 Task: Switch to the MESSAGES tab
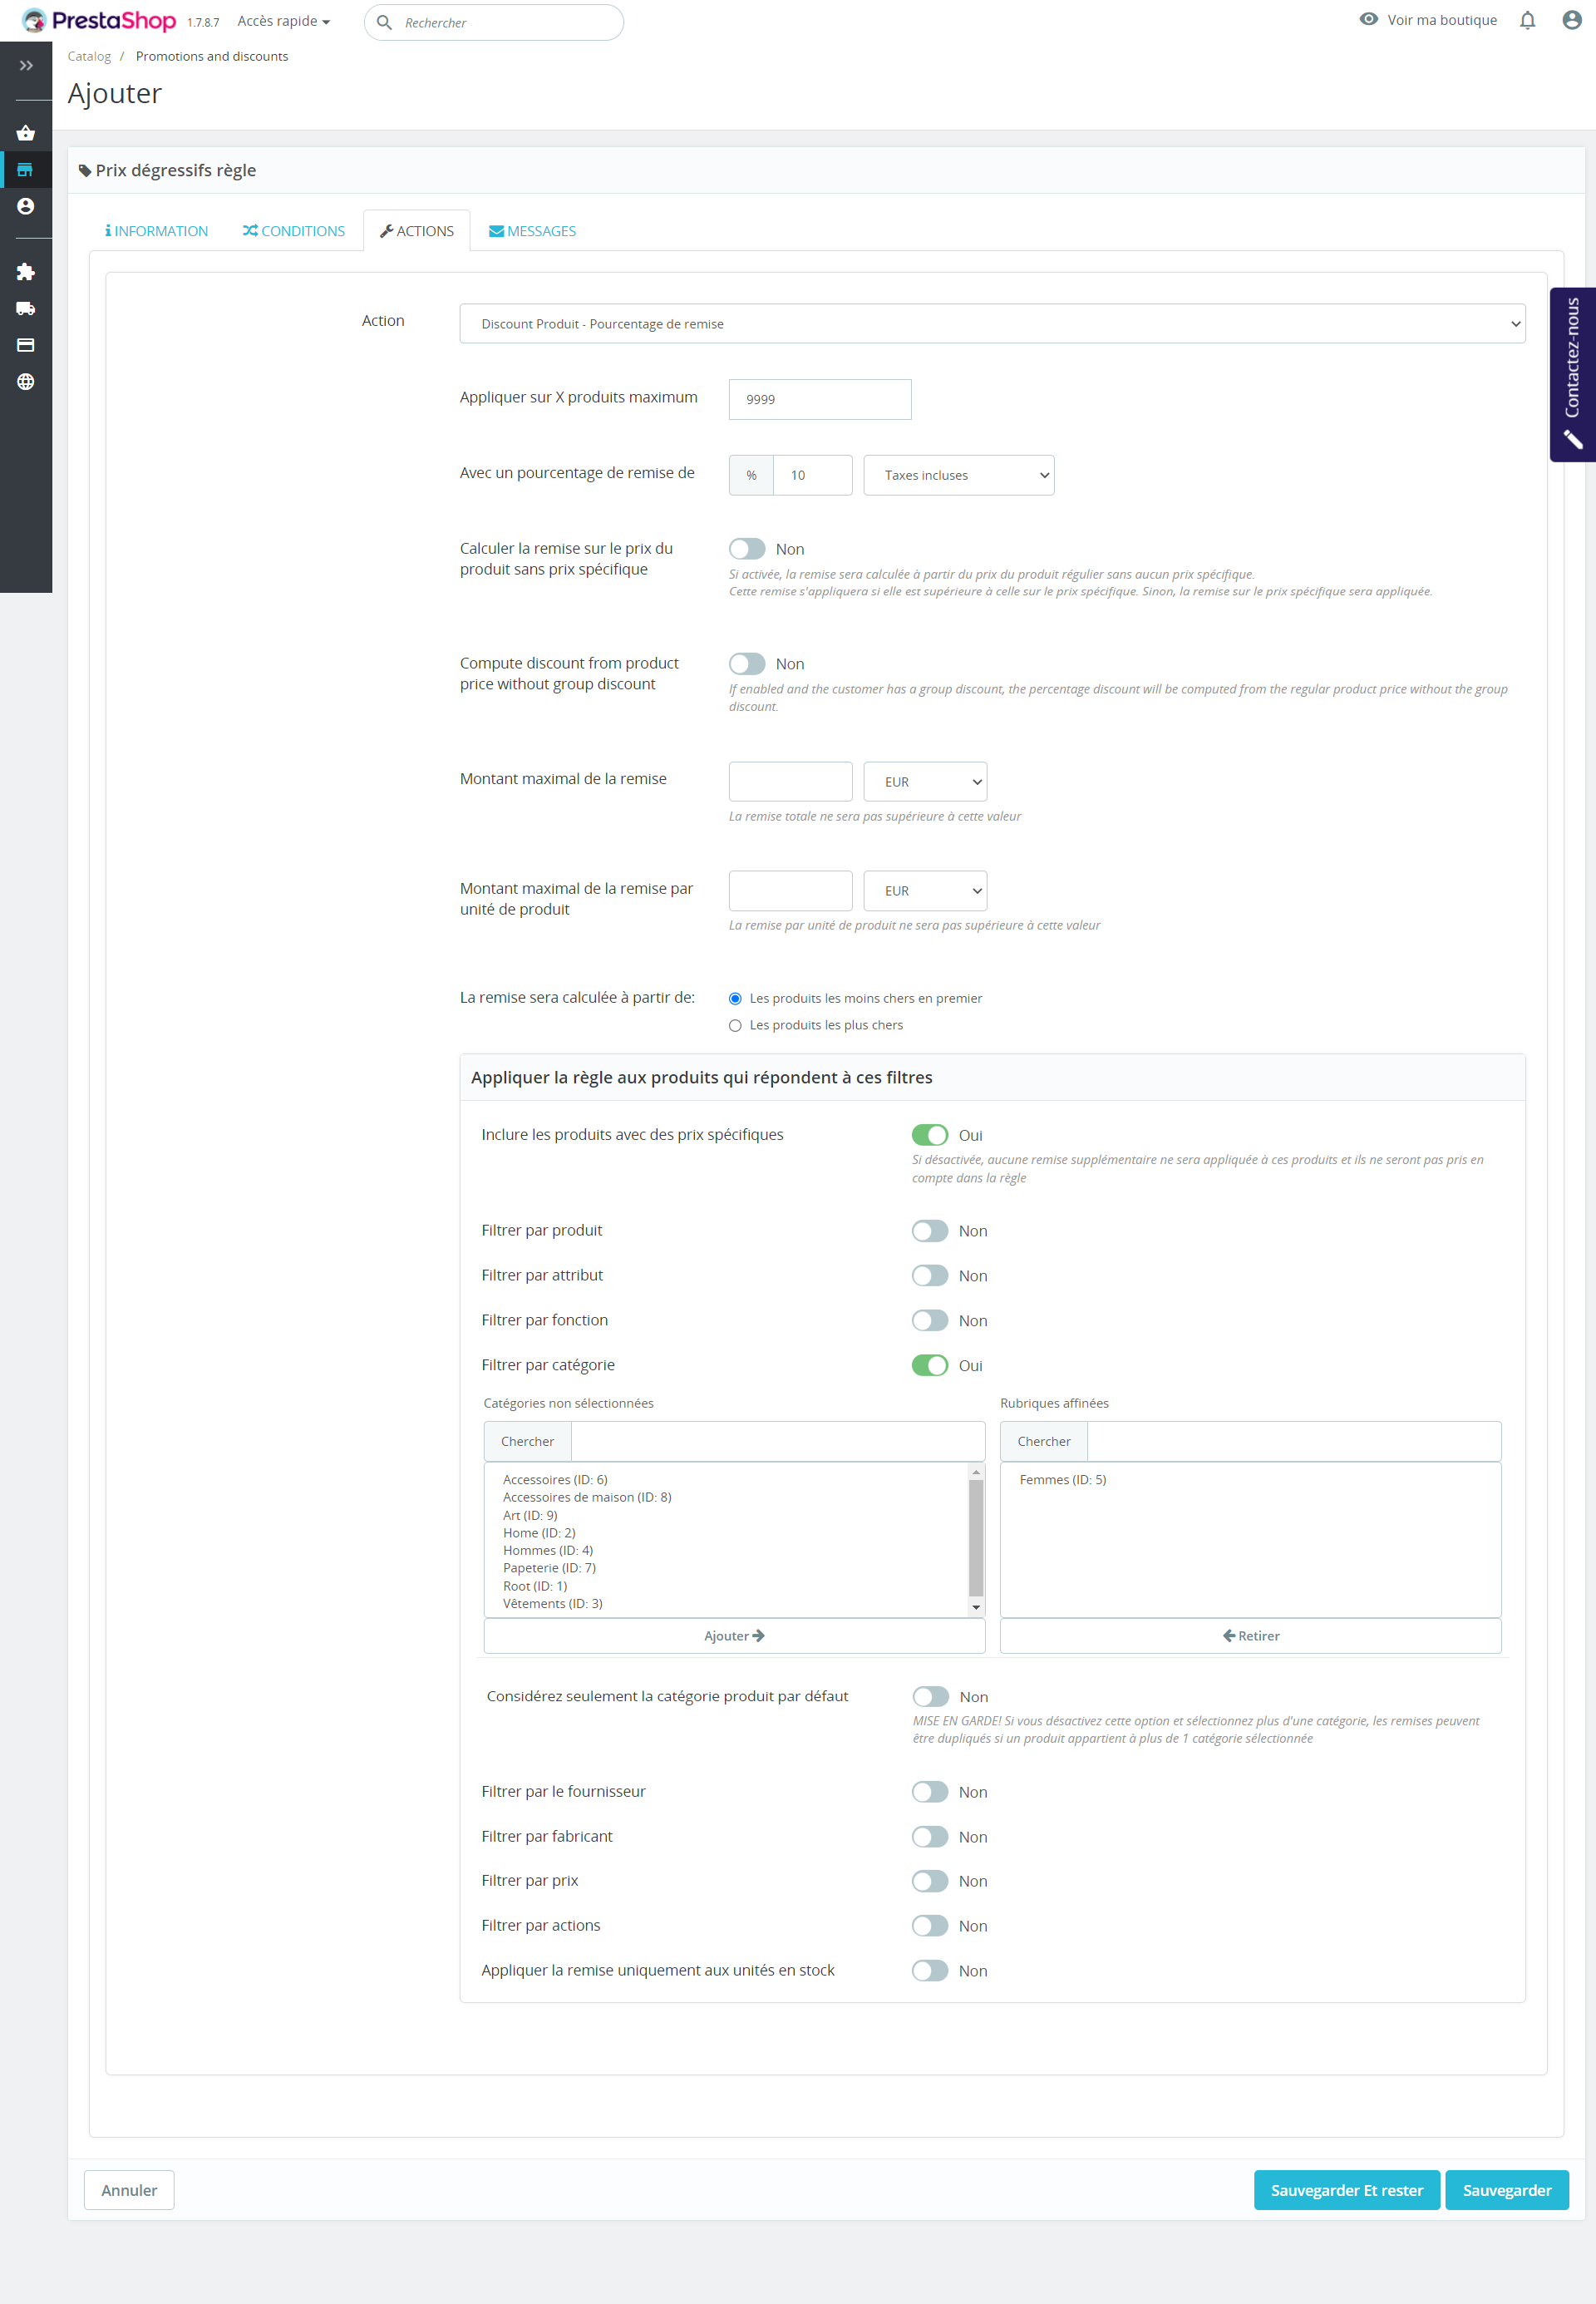coord(532,231)
